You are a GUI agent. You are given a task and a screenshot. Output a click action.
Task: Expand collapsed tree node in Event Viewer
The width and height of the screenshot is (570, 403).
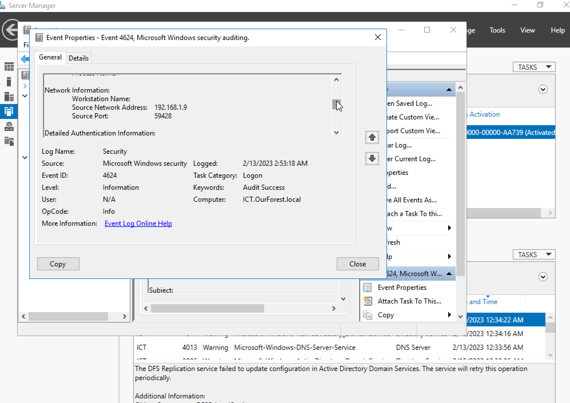point(25,86)
